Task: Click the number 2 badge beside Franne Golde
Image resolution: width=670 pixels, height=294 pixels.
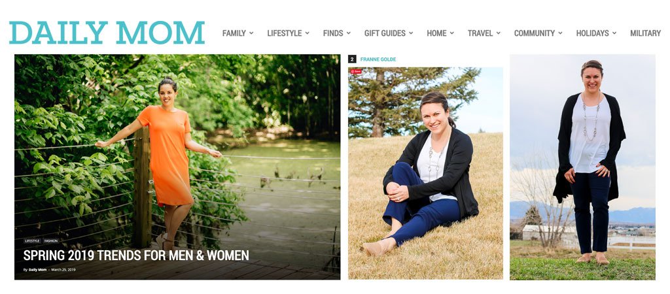Action: point(352,59)
